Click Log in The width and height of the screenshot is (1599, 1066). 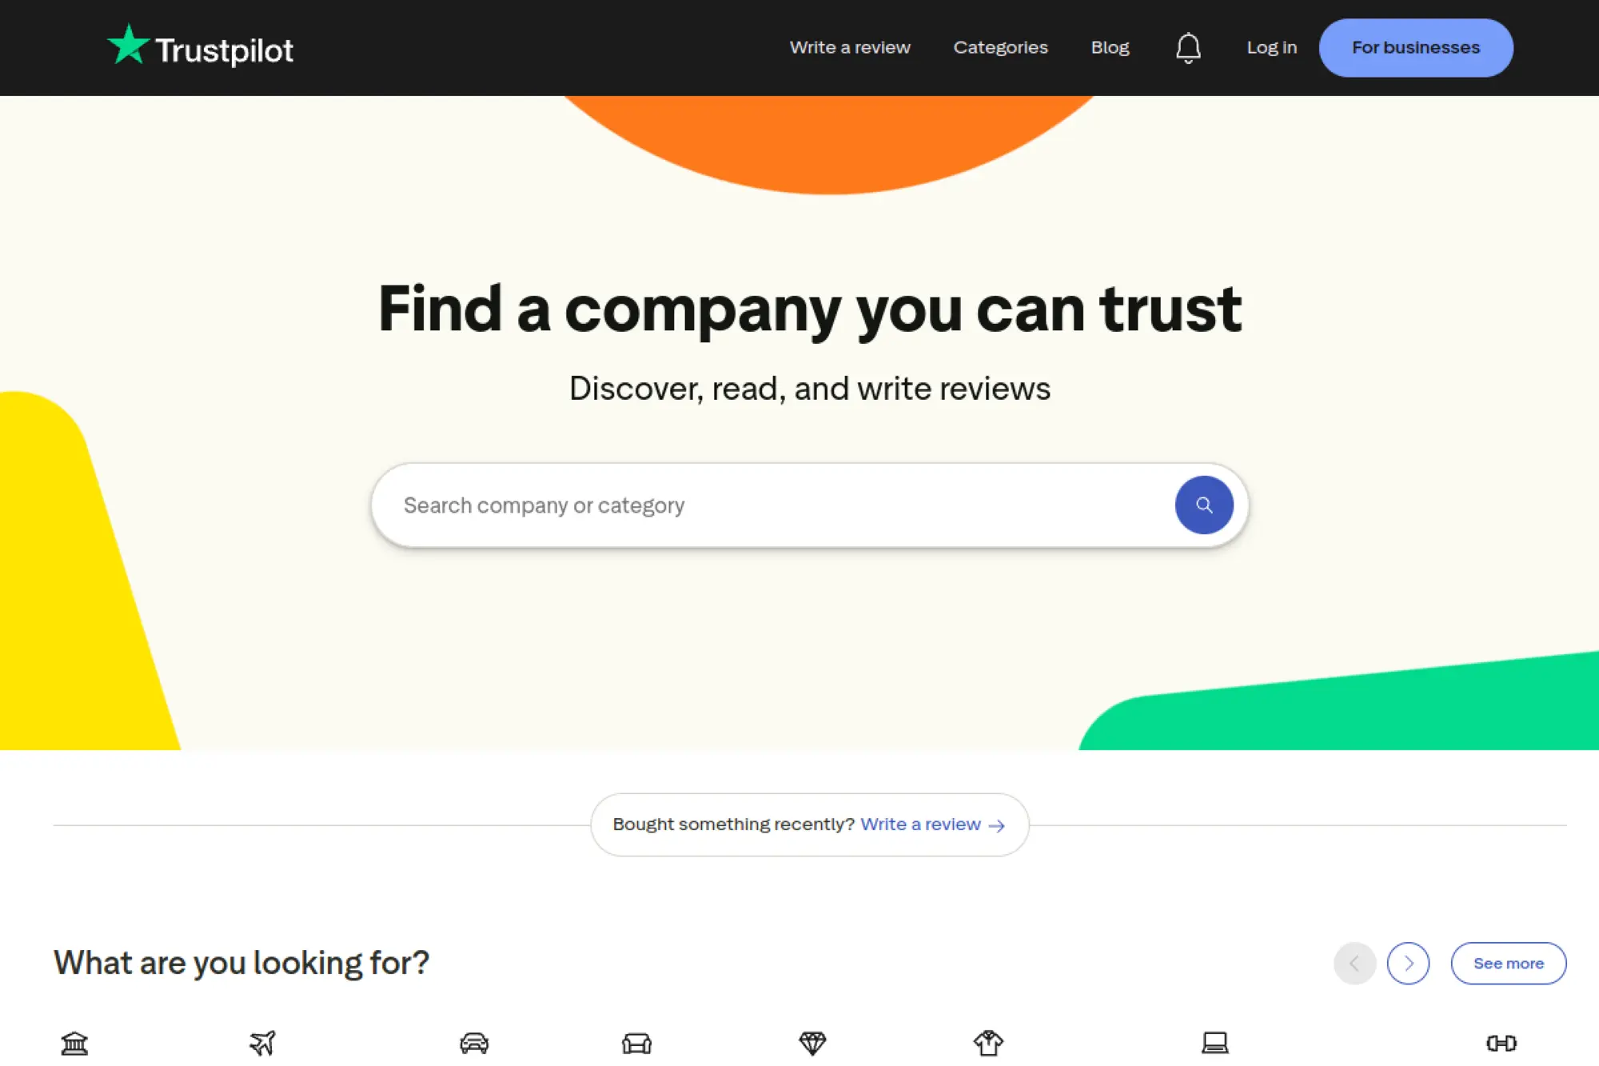[1271, 47]
